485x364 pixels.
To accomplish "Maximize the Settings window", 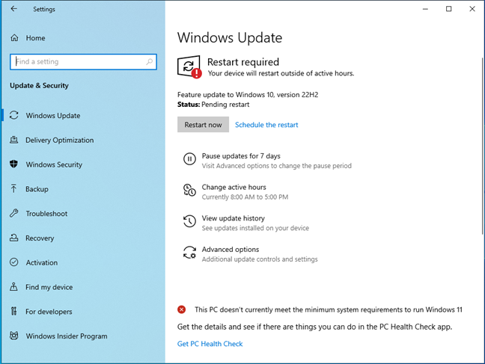I will (449, 9).
